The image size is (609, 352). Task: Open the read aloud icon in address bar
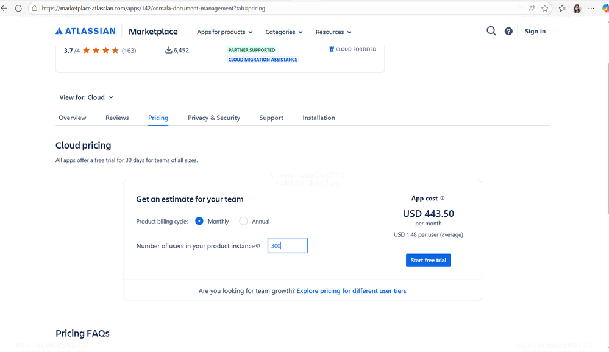[x=532, y=8]
